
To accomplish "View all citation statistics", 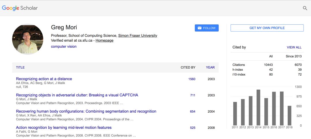I will 294,47.
